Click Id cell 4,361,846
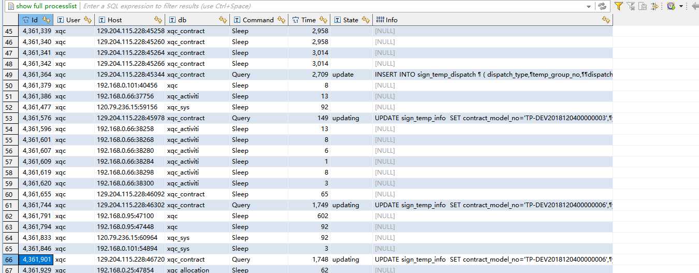The width and height of the screenshot is (699, 273). pyautogui.click(x=36, y=249)
